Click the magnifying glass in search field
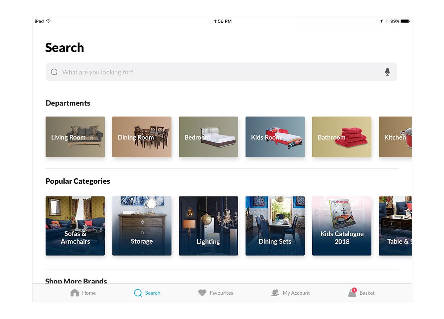The height and width of the screenshot is (319, 444). (54, 72)
